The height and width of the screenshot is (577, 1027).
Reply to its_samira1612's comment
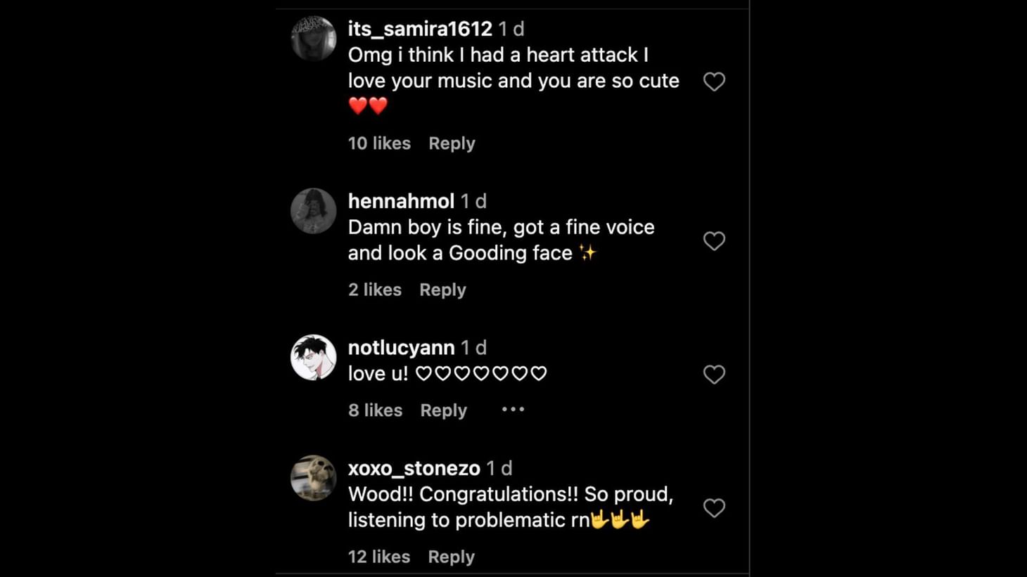pyautogui.click(x=452, y=143)
